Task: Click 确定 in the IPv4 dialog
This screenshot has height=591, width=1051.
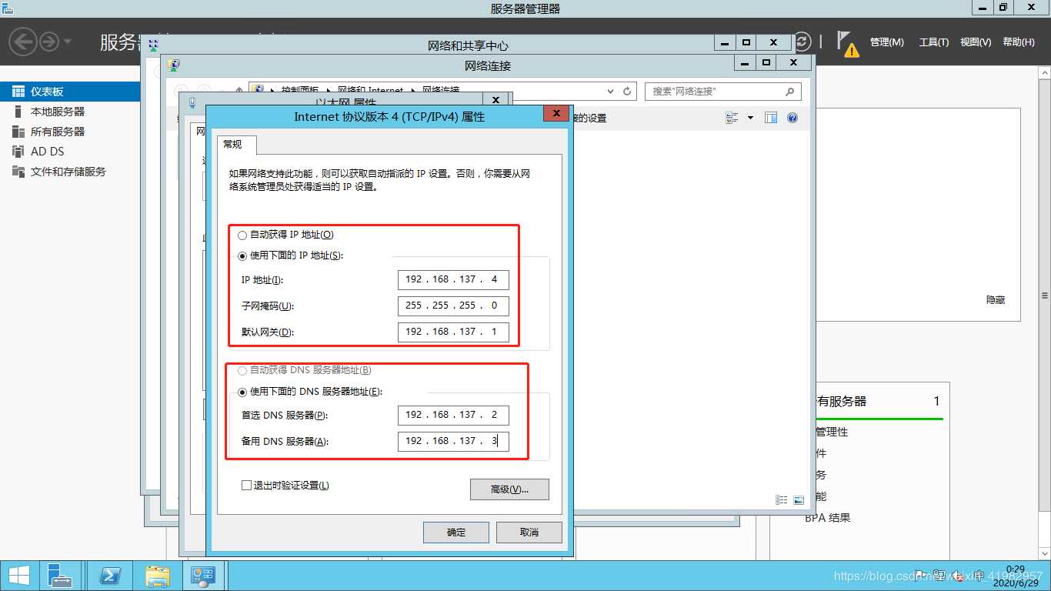Action: [456, 533]
